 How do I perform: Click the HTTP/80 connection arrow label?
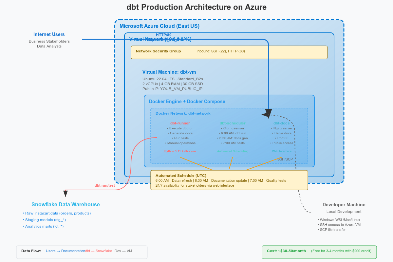[164, 34]
